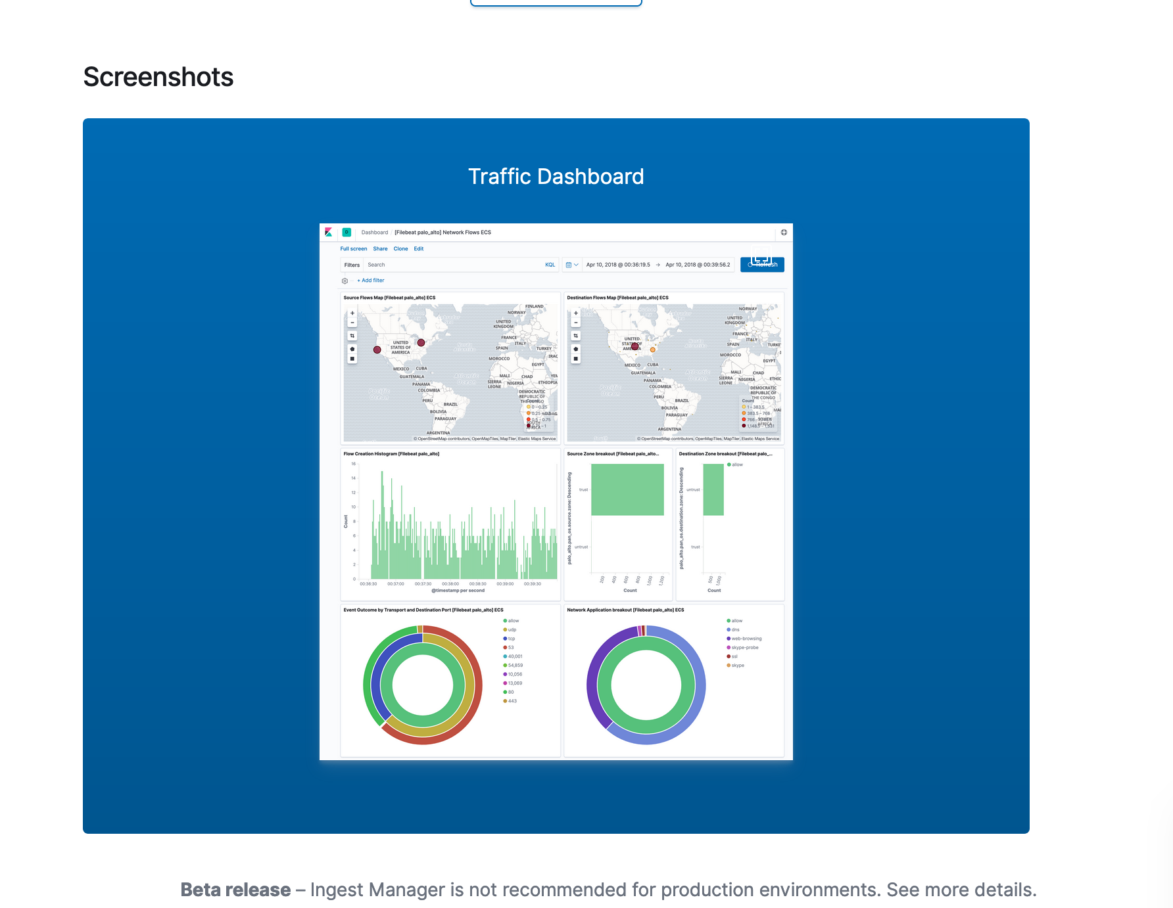This screenshot has width=1173, height=908.
Task: Open the Kibana logo in dashboard screenshot
Action: coord(329,232)
